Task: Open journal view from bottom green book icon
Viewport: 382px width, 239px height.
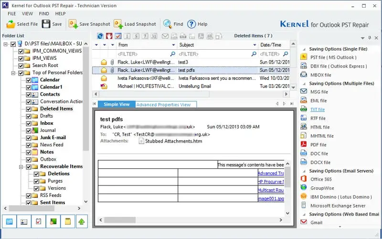Action: 53,221
